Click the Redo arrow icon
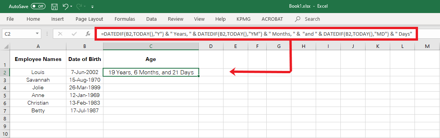 coord(80,6)
